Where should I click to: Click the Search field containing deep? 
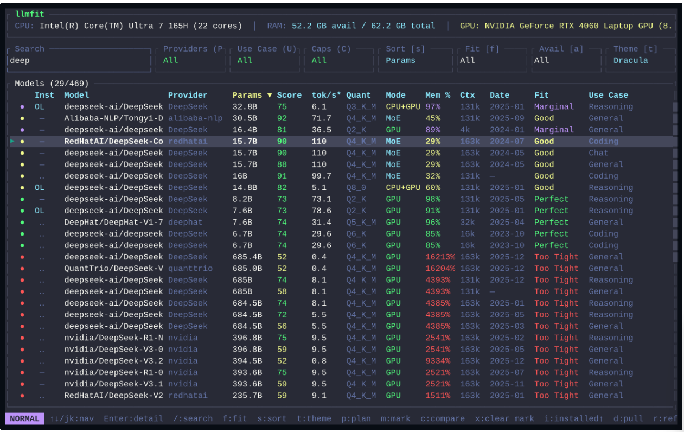78,60
